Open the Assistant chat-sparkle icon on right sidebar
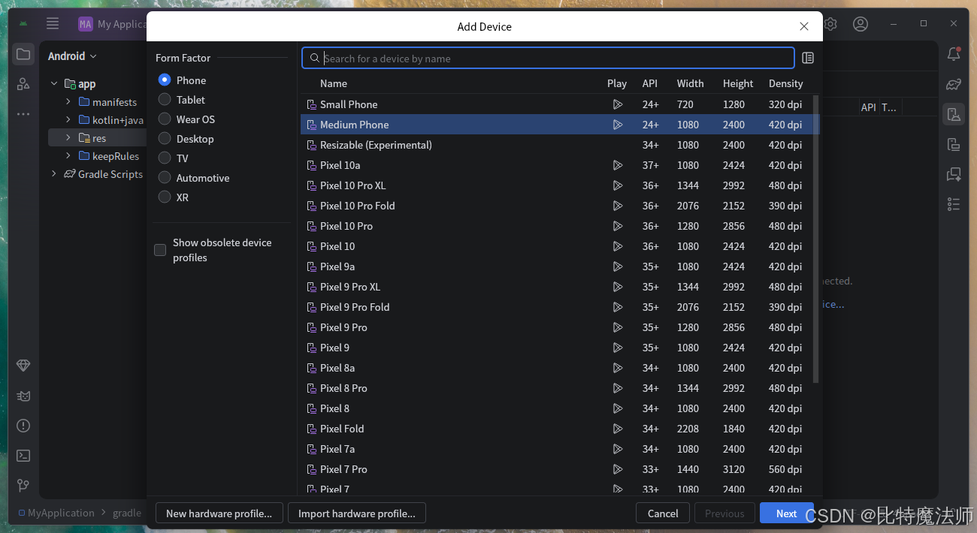 pos(954,174)
